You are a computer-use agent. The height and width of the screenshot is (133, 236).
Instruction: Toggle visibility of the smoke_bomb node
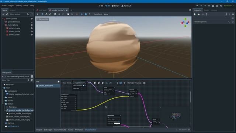click(32, 18)
